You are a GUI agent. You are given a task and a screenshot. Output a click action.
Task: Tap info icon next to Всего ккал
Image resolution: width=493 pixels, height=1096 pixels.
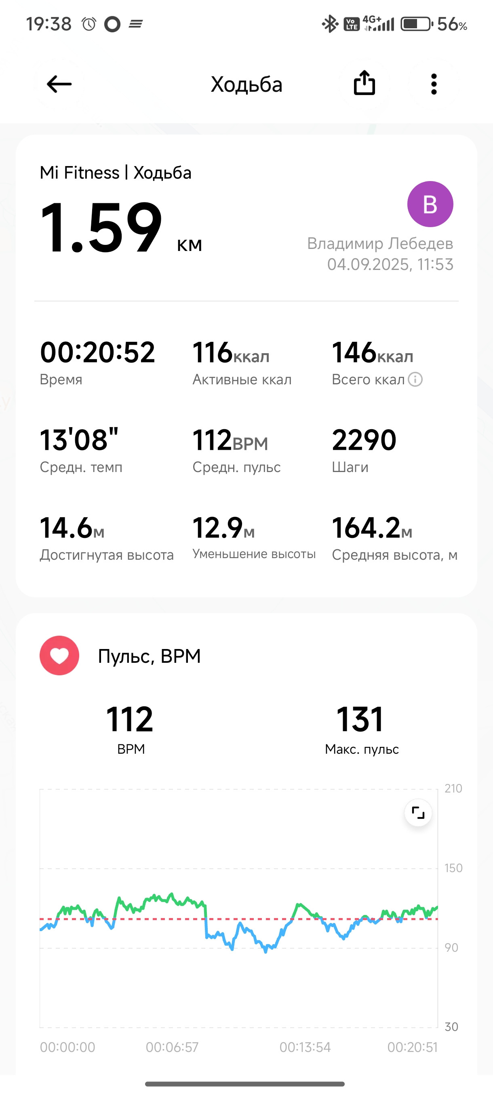click(x=415, y=379)
